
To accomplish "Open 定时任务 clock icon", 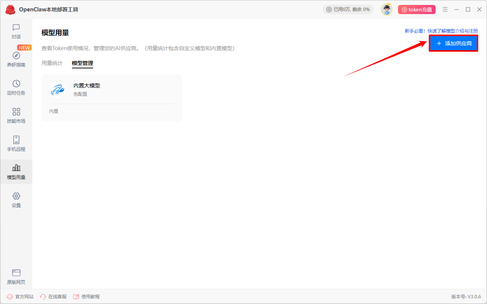I will [16, 84].
